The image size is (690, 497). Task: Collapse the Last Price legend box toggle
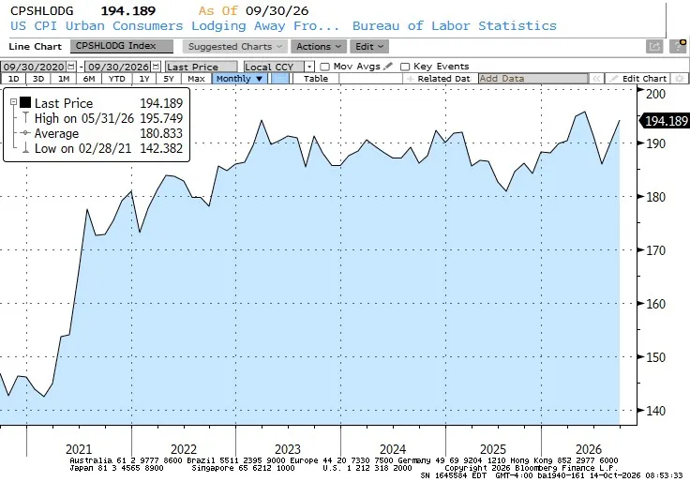coord(14,102)
